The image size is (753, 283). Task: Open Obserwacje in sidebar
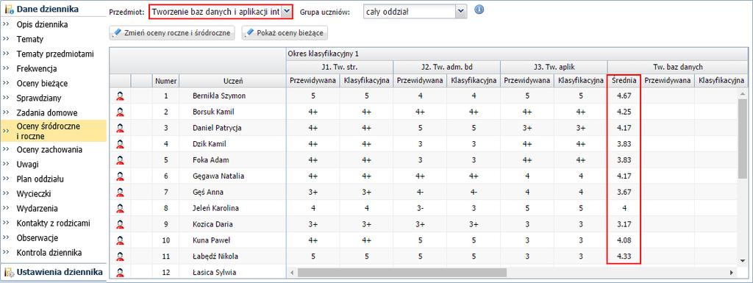coord(38,238)
